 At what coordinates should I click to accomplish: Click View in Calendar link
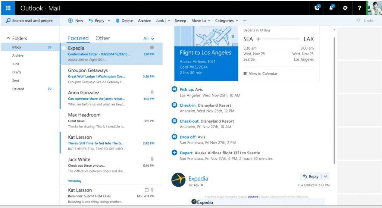pyautogui.click(x=263, y=73)
